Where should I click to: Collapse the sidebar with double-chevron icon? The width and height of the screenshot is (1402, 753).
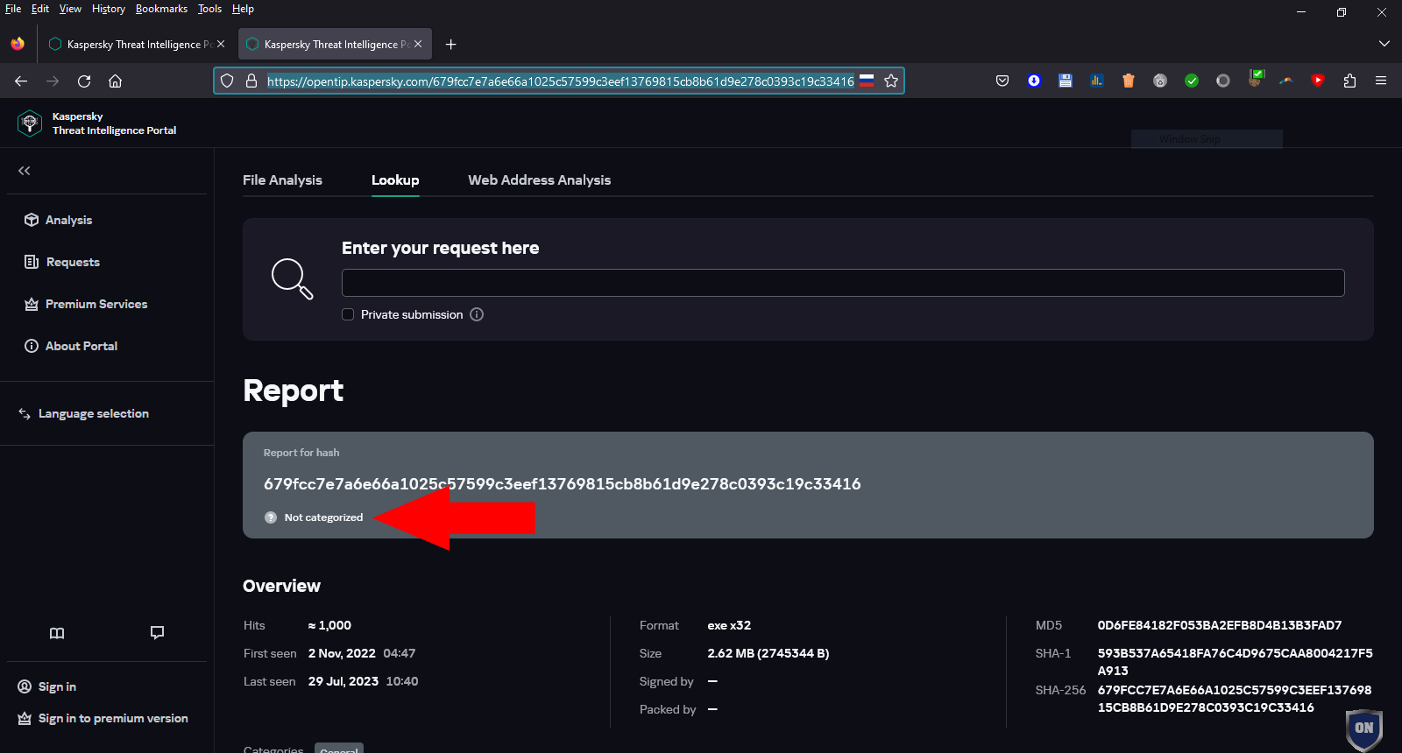tap(25, 171)
